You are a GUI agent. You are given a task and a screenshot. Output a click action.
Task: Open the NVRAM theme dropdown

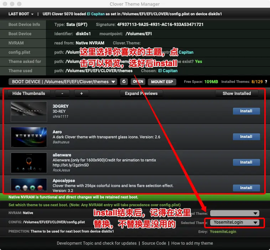pos(235,213)
